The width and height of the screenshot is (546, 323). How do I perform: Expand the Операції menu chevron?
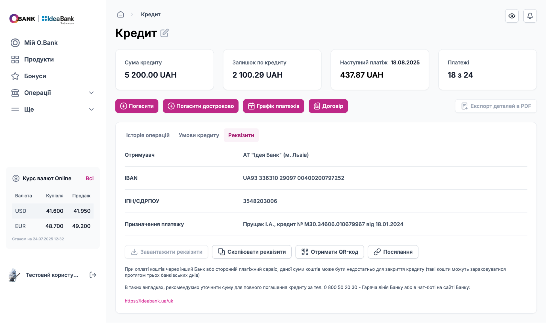click(x=92, y=93)
